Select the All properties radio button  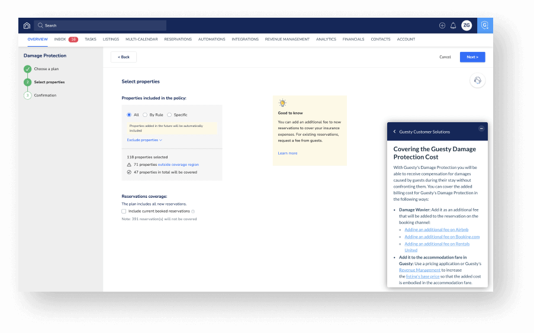pyautogui.click(x=129, y=115)
